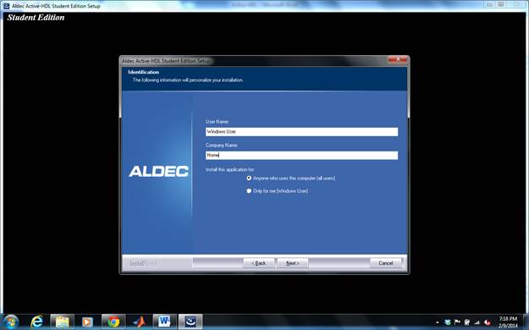Screen dimensions: 529x330
Task: Go to the previous step with Back
Action: 258,263
